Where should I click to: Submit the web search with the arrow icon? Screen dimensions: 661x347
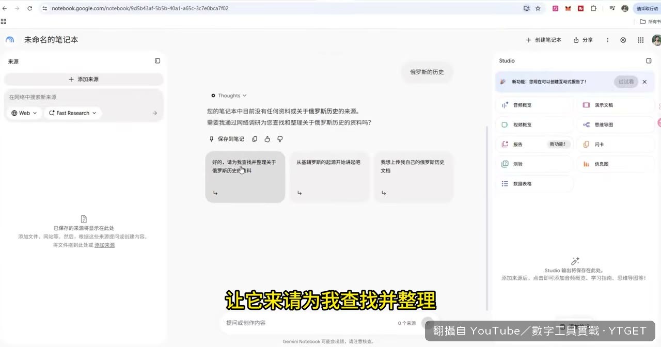coord(154,113)
